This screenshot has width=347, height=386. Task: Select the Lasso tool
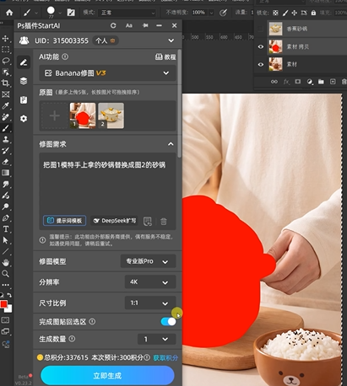click(x=5, y=61)
